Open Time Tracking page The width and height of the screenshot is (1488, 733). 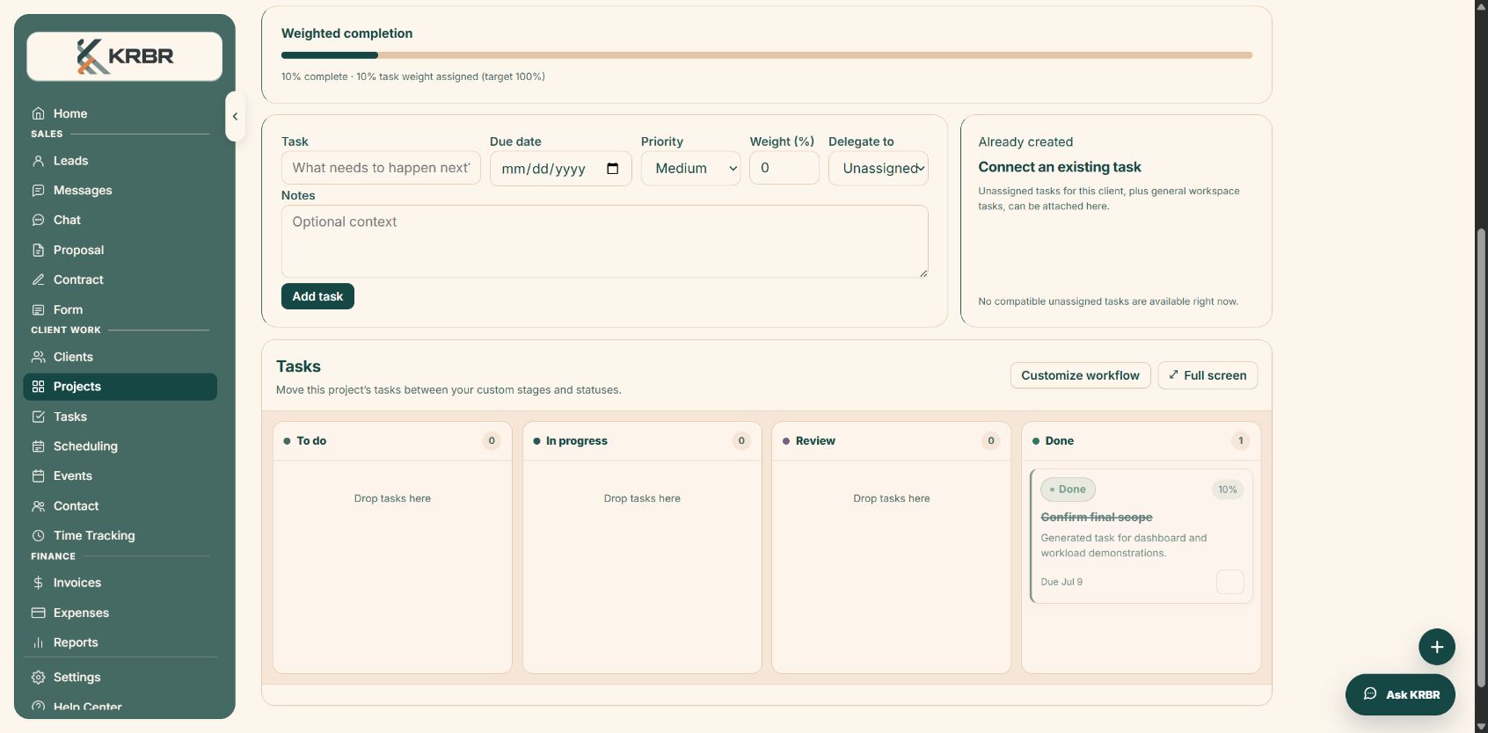click(x=120, y=536)
